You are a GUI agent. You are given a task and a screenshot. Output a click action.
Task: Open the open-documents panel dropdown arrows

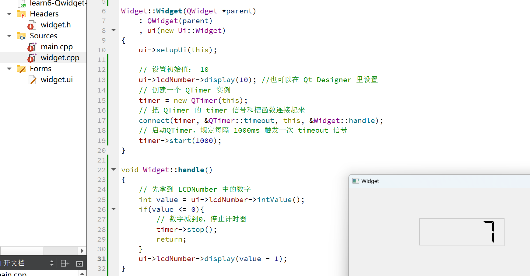[52, 263]
